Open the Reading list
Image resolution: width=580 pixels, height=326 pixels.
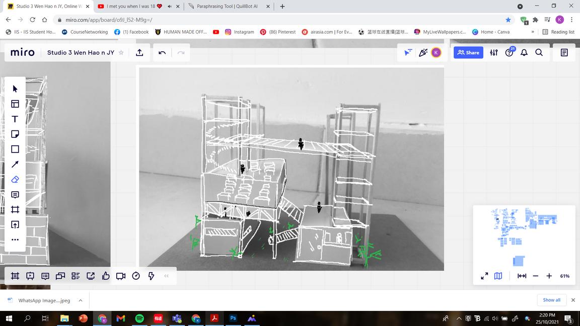(558, 32)
